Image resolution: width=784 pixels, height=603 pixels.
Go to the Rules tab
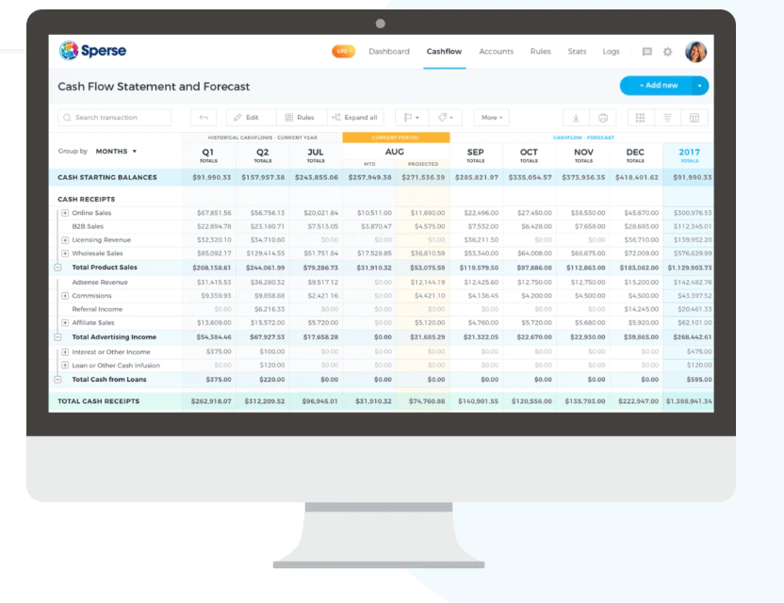tap(540, 51)
